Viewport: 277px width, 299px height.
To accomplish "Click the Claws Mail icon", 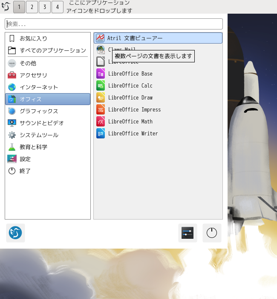I will pyautogui.click(x=101, y=50).
